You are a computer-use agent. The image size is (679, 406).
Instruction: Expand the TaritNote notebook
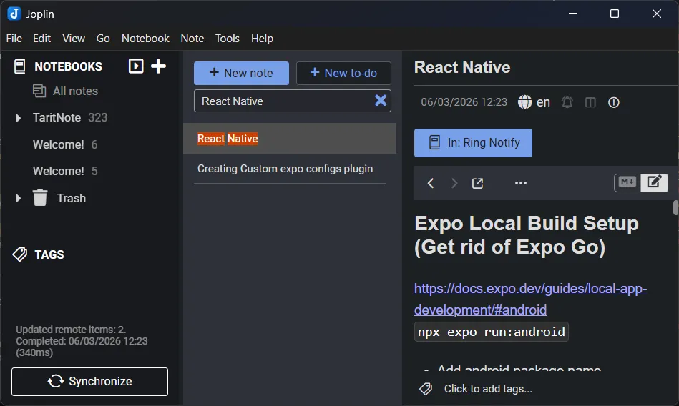[x=19, y=118]
